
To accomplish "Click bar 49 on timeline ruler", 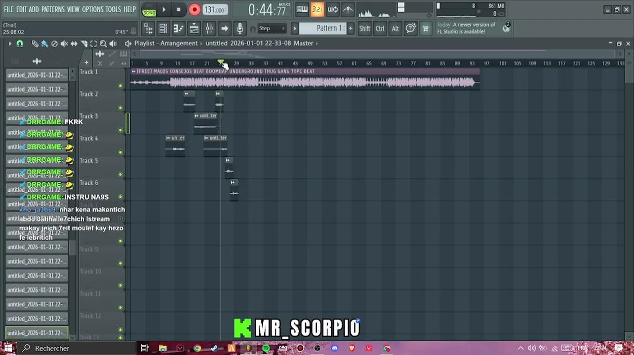I will coord(310,63).
